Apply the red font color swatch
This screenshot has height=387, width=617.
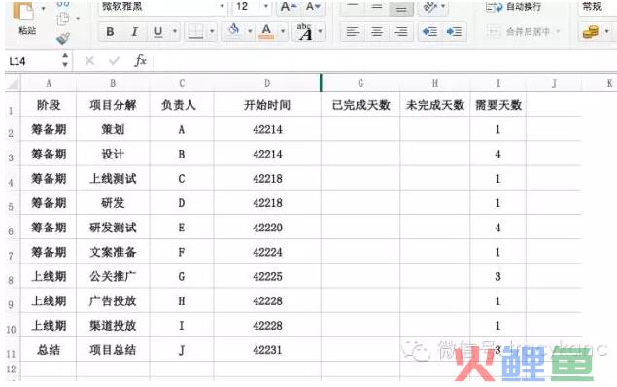266,31
